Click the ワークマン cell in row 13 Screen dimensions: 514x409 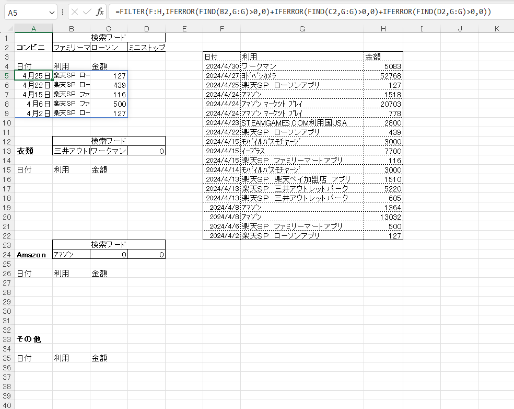tap(109, 151)
